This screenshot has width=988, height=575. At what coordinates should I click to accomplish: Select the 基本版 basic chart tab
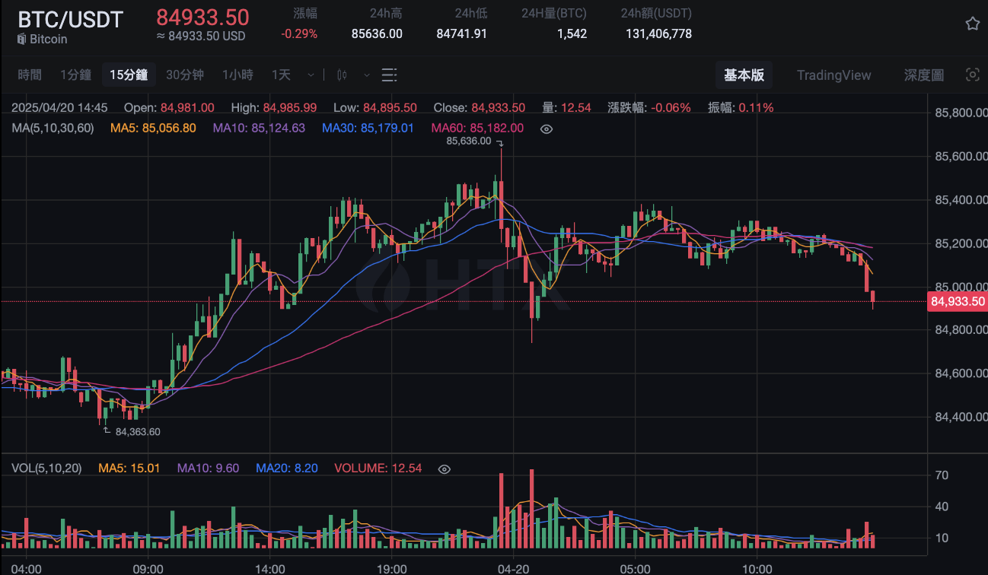pos(744,75)
